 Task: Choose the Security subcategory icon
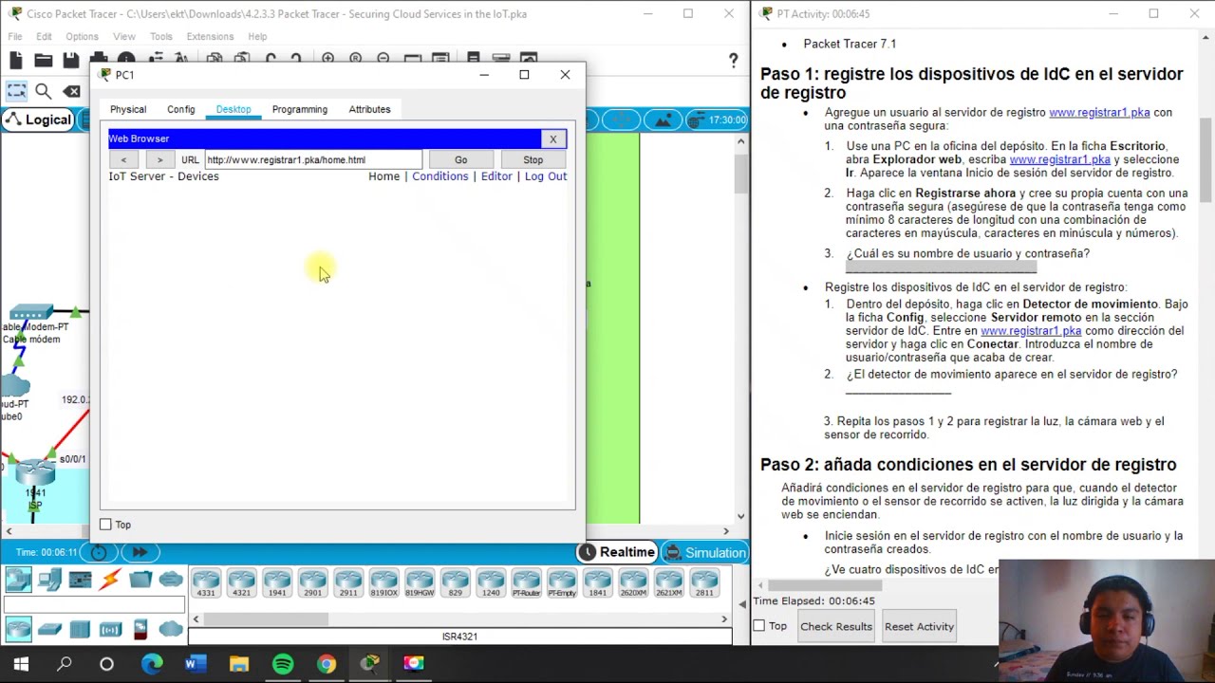click(x=140, y=628)
